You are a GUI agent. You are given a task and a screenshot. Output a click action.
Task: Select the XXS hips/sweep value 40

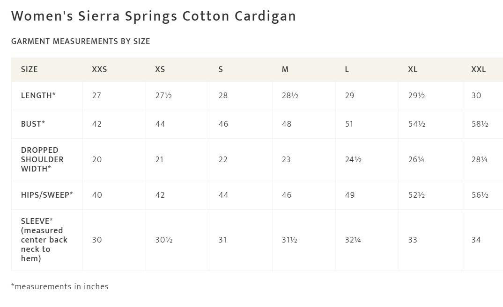[x=97, y=195]
